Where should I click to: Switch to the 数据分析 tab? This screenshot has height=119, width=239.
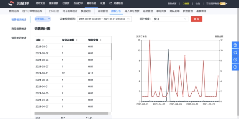click(x=116, y=11)
